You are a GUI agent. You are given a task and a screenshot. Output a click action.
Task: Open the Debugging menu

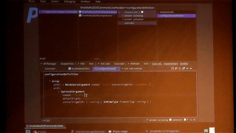point(70,1)
